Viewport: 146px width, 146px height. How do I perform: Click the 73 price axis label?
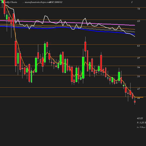[138, 9]
